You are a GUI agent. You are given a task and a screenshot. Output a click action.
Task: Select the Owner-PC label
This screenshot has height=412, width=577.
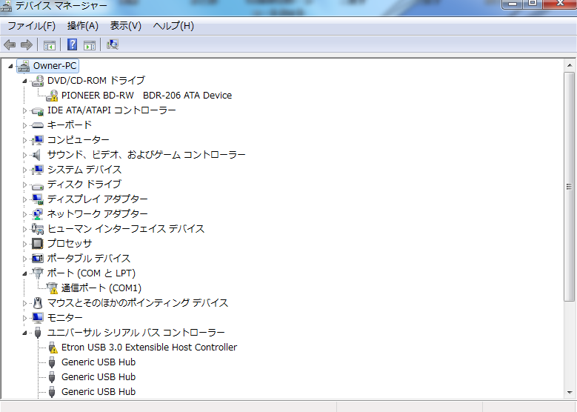tap(55, 66)
